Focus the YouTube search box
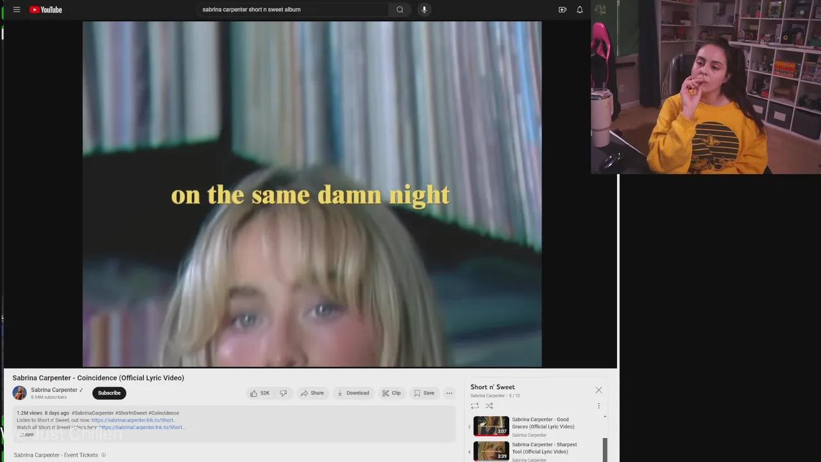The image size is (821, 462). [293, 10]
